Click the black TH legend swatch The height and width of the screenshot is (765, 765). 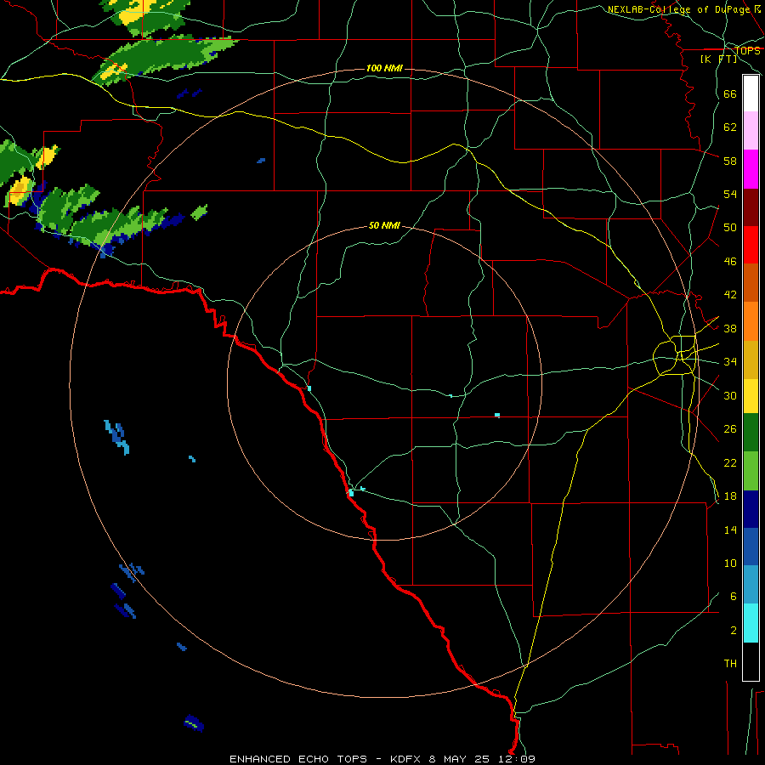(751, 661)
